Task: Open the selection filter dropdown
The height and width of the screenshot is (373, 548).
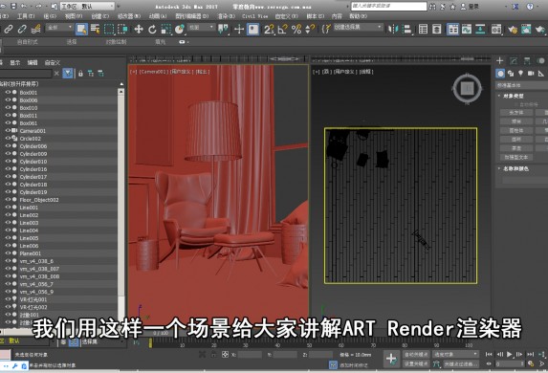Action: 59,28
